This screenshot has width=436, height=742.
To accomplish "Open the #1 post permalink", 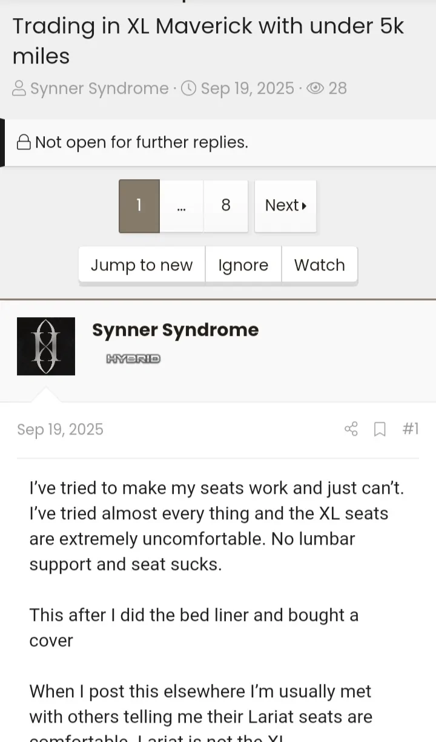I will 411,429.
